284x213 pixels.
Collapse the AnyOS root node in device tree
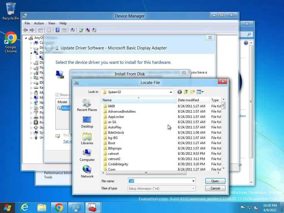tap(26, 38)
